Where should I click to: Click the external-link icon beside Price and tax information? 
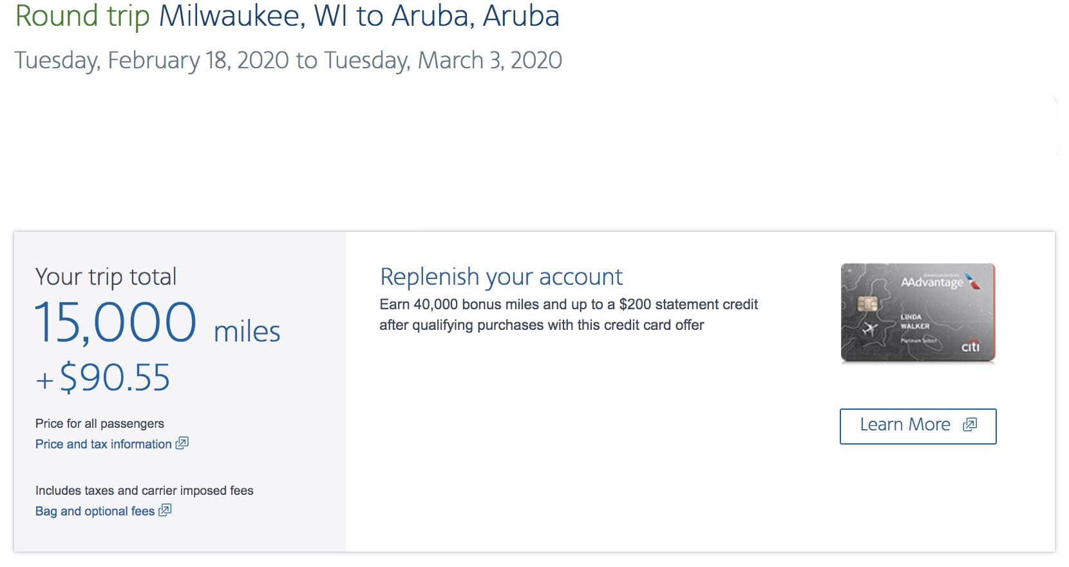tap(182, 443)
